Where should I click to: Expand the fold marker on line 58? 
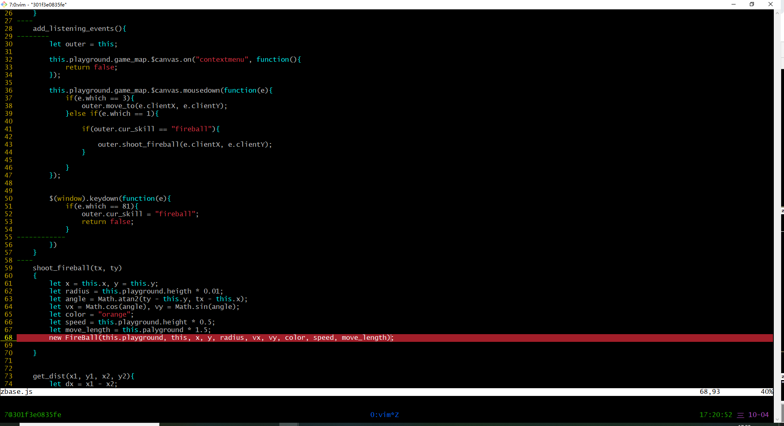(24, 261)
